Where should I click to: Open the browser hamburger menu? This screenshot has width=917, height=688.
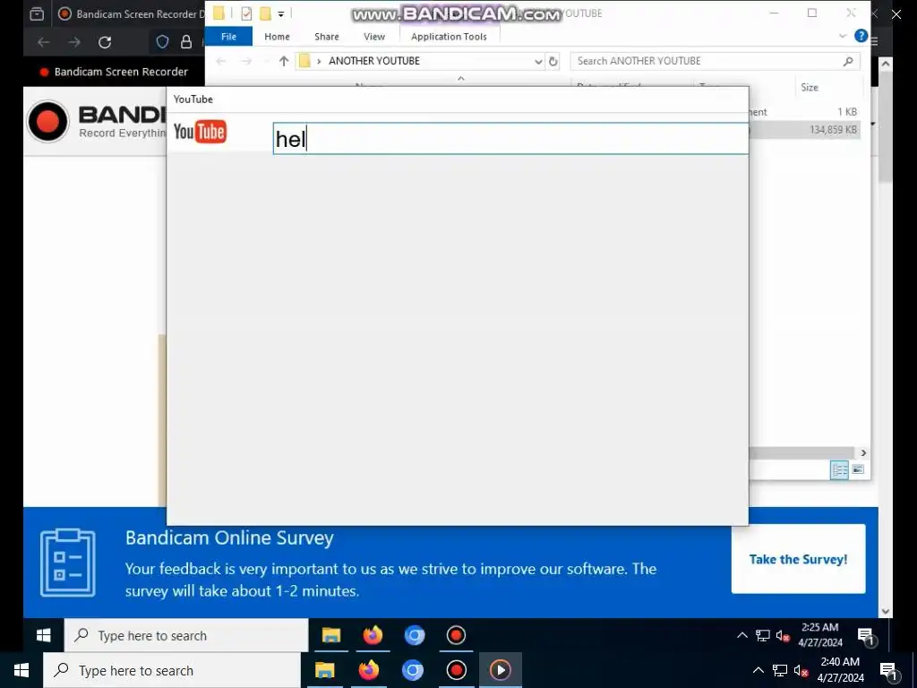(874, 41)
